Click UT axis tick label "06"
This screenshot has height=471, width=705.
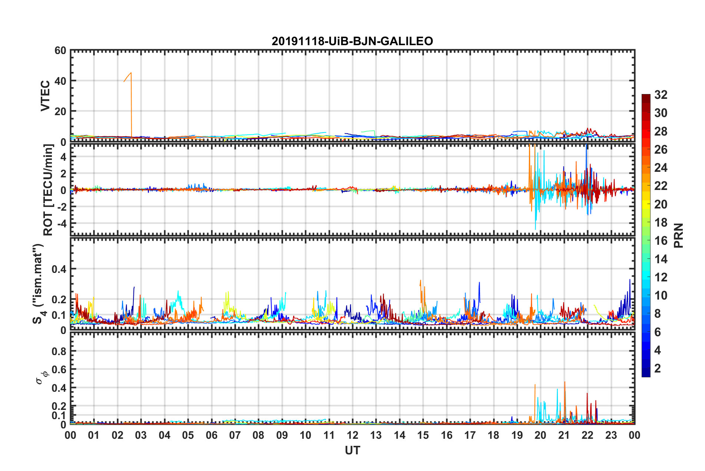[212, 435]
